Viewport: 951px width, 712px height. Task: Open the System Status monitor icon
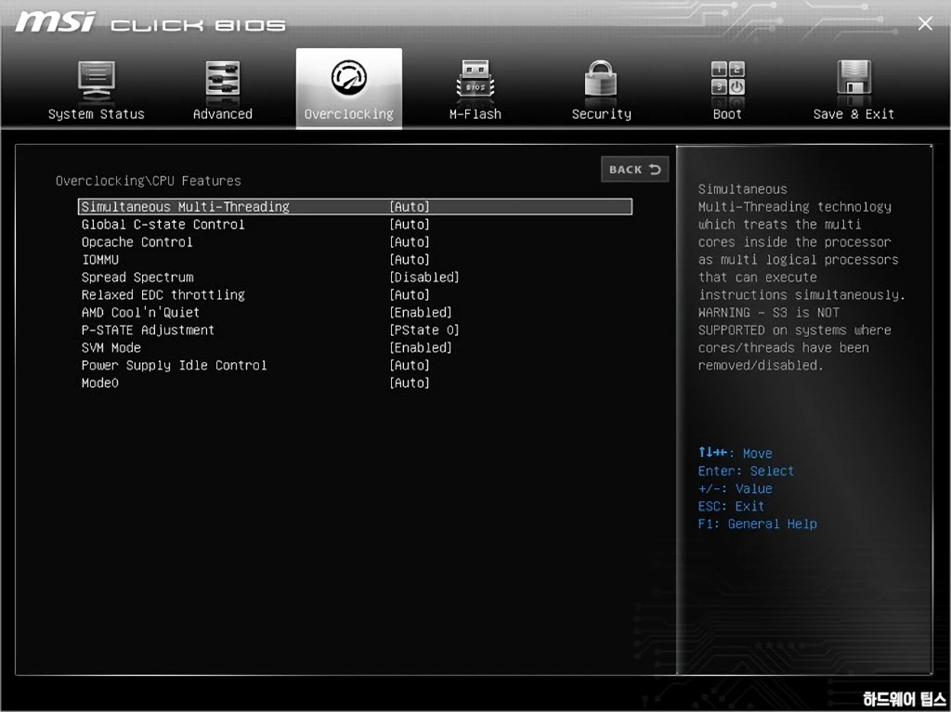click(x=97, y=81)
